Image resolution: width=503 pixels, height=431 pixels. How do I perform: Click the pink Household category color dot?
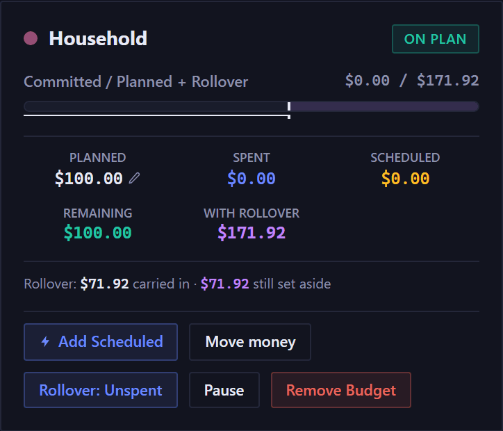click(x=31, y=38)
